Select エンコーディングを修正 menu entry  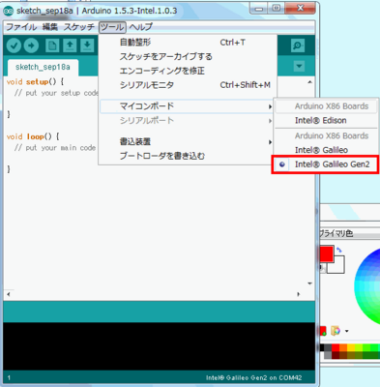(x=188, y=71)
